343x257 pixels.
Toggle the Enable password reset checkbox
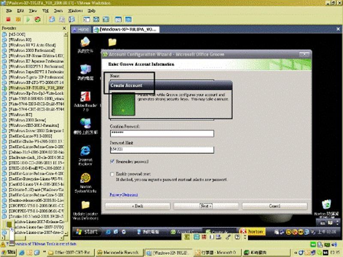tap(112, 174)
